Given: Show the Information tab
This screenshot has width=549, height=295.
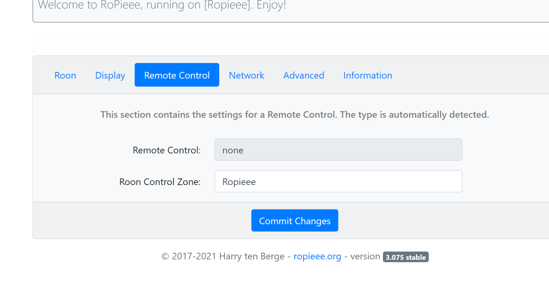Looking at the screenshot, I should [x=368, y=75].
